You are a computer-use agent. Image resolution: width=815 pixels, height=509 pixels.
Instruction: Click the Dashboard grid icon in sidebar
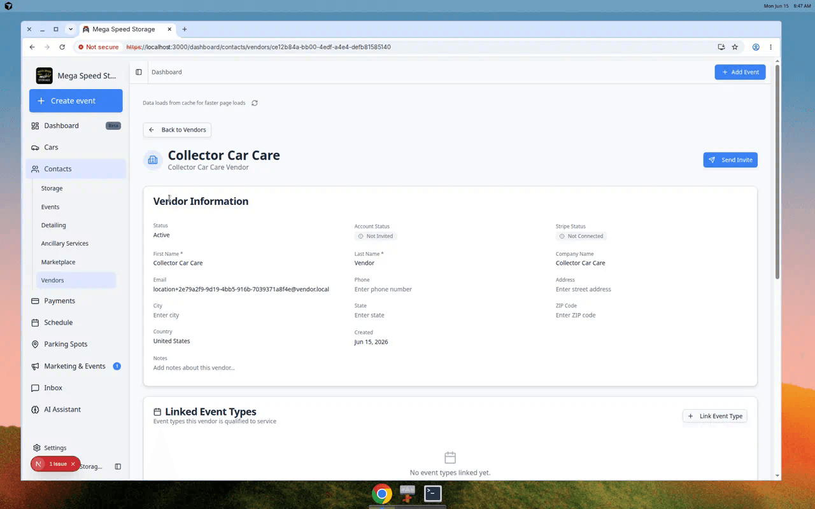tap(35, 126)
